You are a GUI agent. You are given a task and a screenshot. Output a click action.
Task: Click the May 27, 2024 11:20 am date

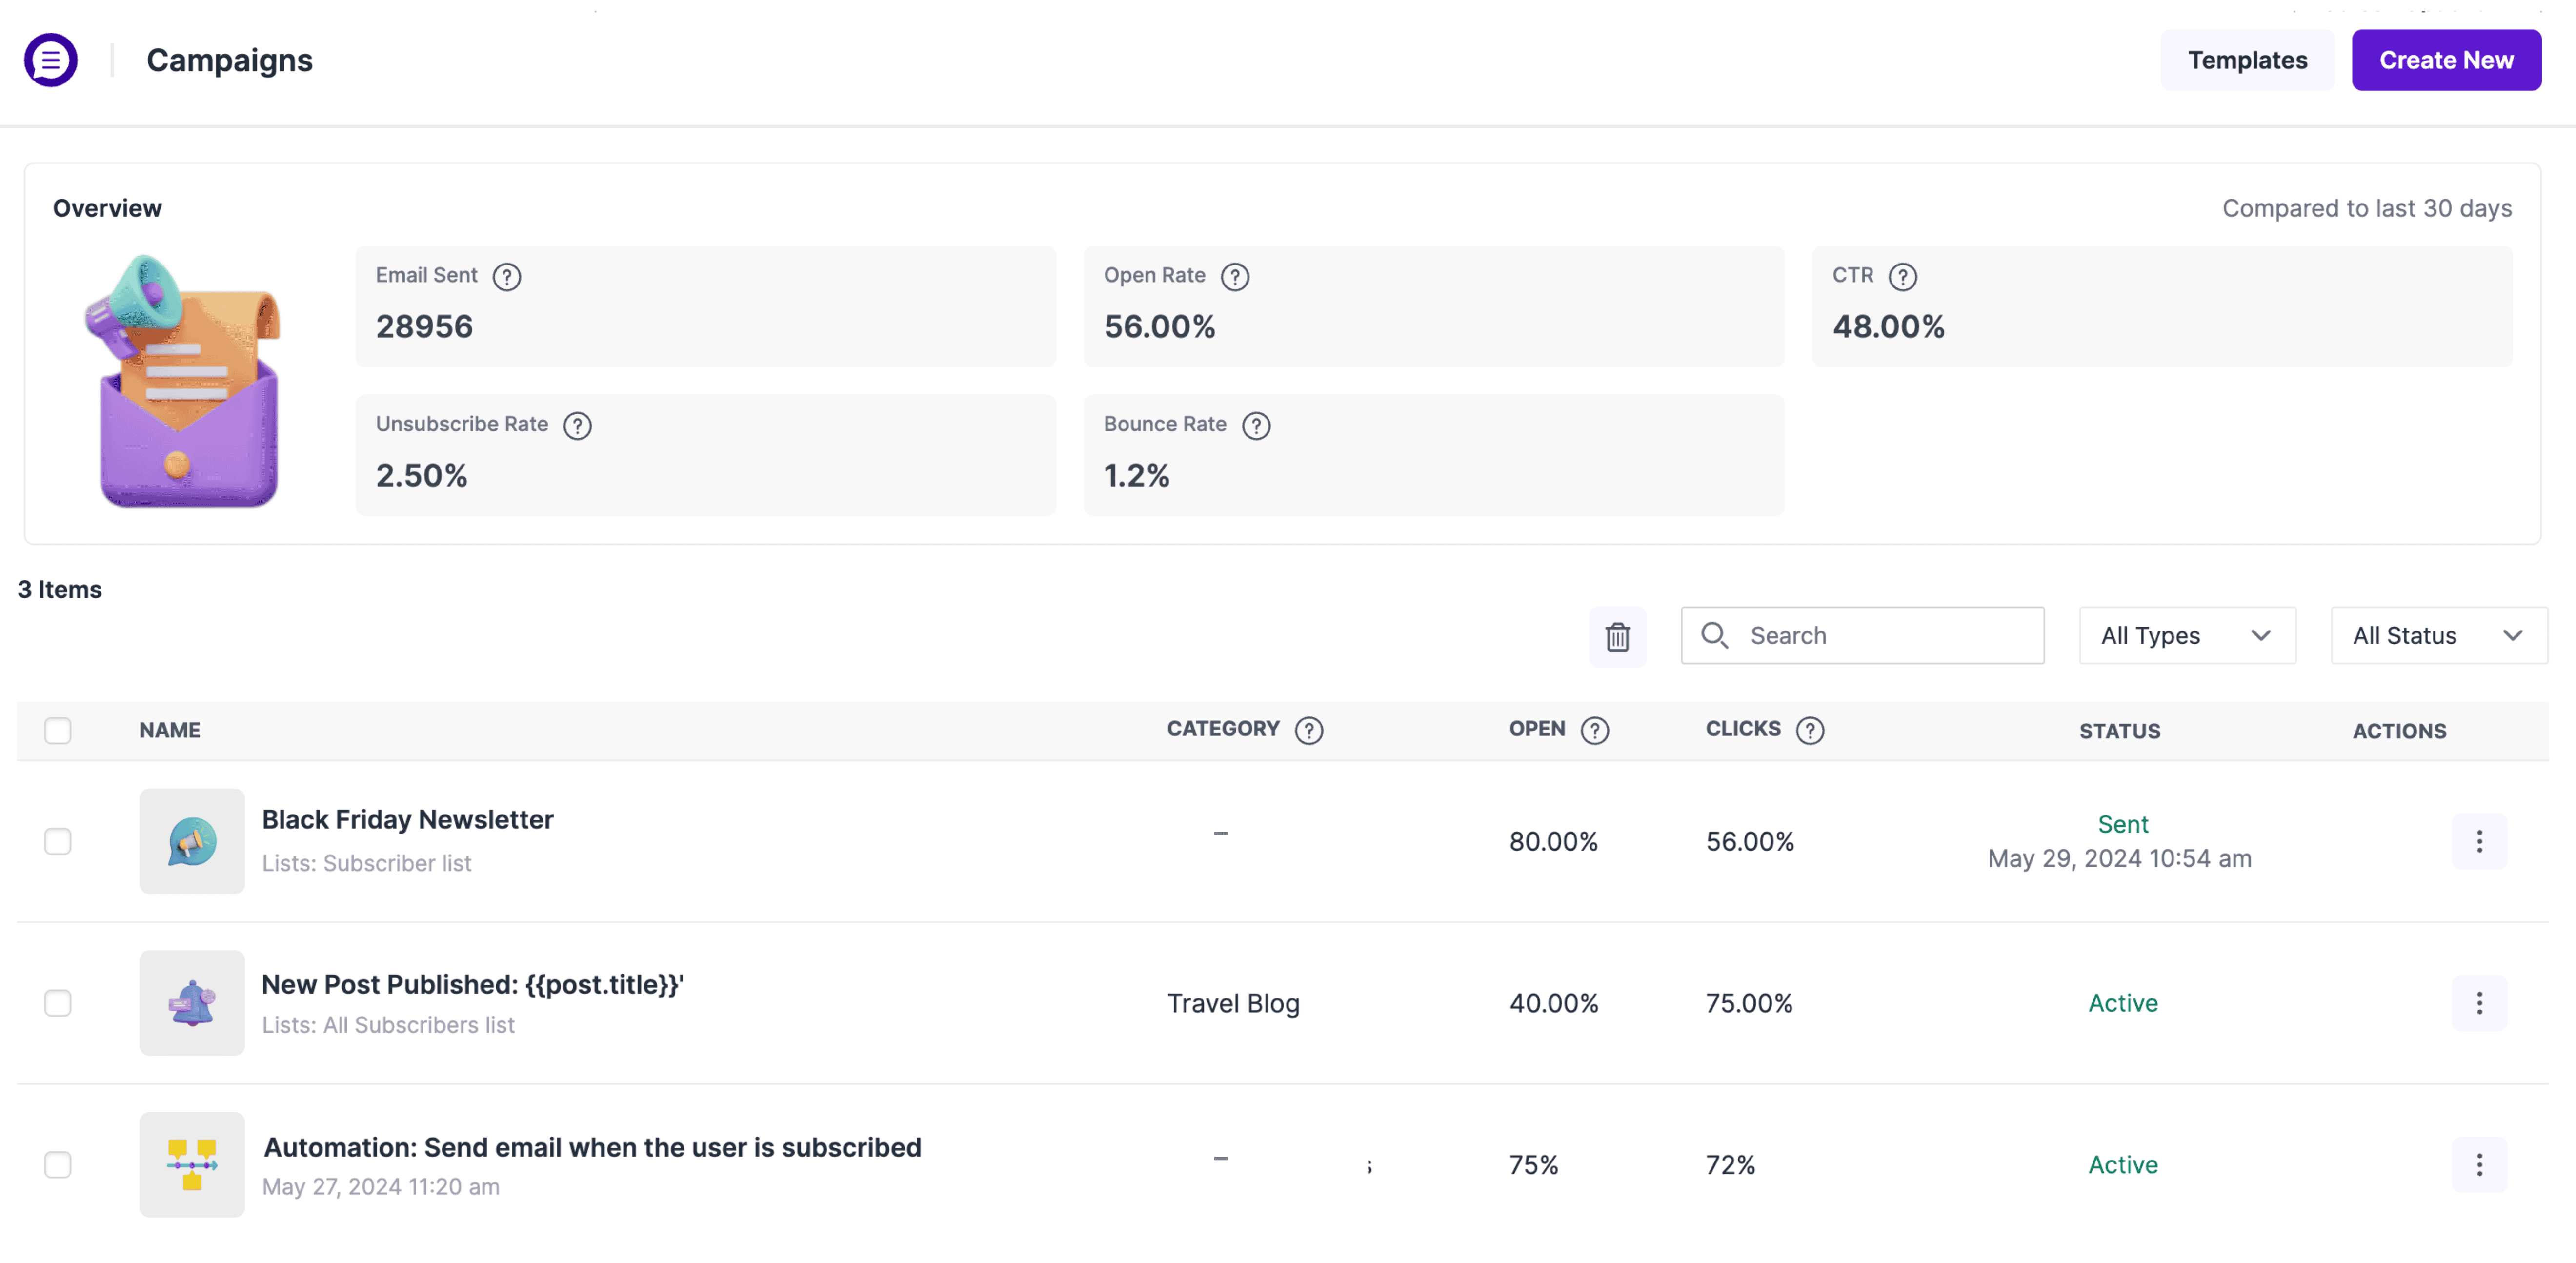(381, 1187)
